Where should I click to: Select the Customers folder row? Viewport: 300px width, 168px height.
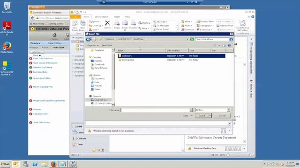pyautogui.click(x=172, y=56)
